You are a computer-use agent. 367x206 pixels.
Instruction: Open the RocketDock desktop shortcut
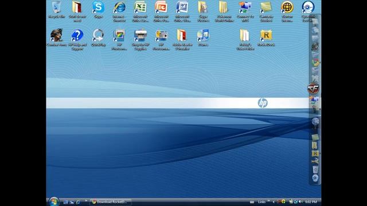point(266,38)
